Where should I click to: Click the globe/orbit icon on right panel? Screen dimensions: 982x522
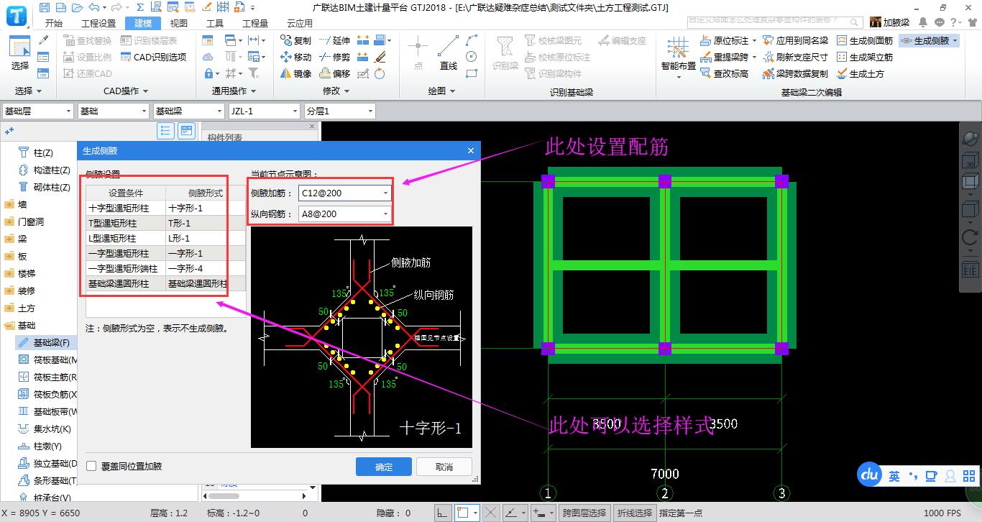click(x=970, y=137)
